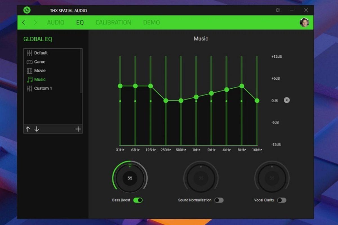This screenshot has width=338, height=225.
Task: Select the Music preset with note icon
Action: coord(40,80)
